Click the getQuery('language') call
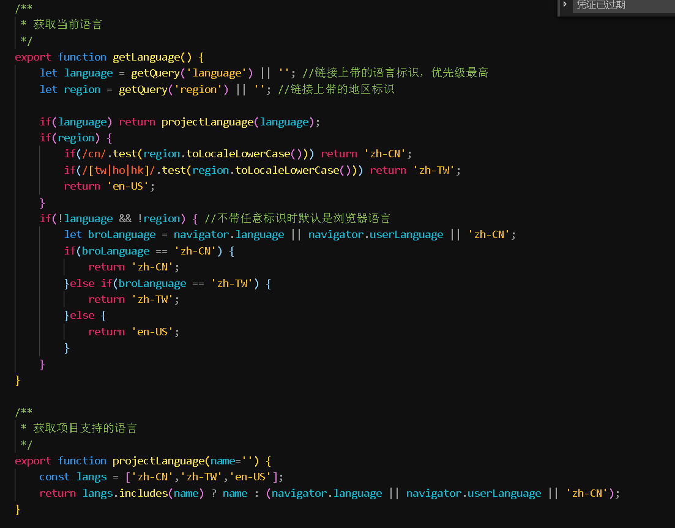675x528 pixels. pos(192,73)
